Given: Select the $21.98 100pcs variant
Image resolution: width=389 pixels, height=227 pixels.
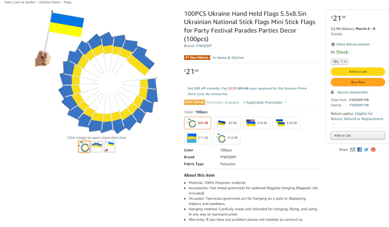Looking at the screenshot, I should tap(197, 123).
